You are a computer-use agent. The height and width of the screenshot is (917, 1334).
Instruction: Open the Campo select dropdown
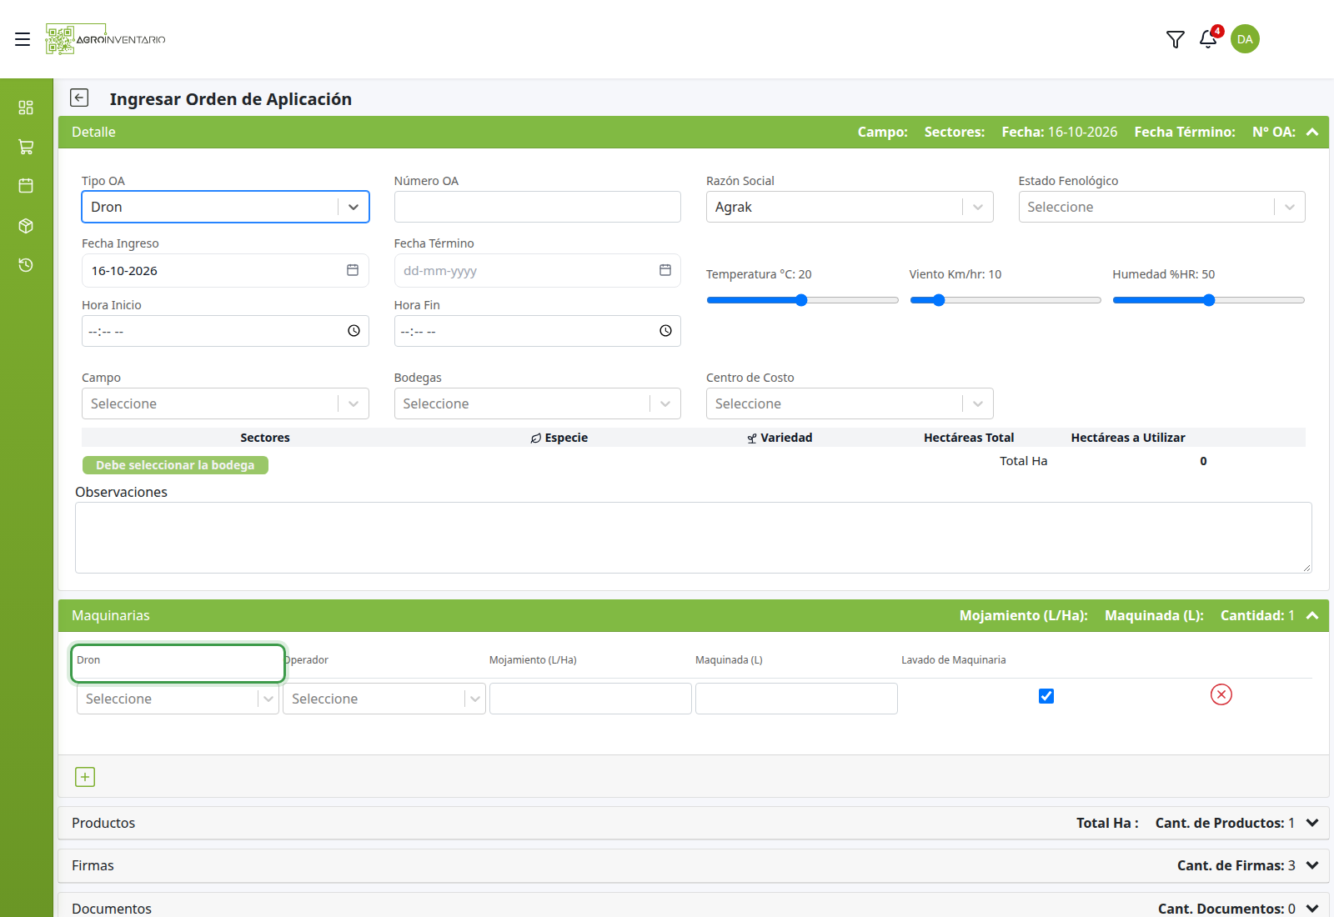(225, 403)
